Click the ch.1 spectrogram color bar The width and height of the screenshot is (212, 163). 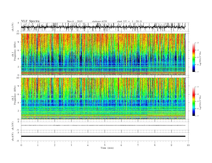coord(194,58)
